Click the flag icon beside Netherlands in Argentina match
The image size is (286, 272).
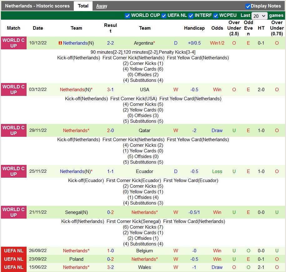coord(60,43)
